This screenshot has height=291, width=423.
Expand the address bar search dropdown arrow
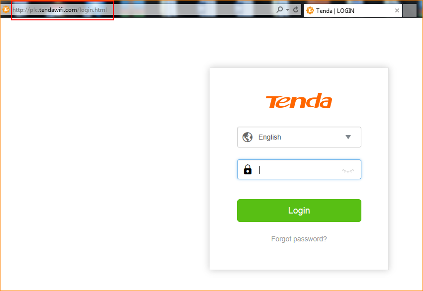pos(287,10)
